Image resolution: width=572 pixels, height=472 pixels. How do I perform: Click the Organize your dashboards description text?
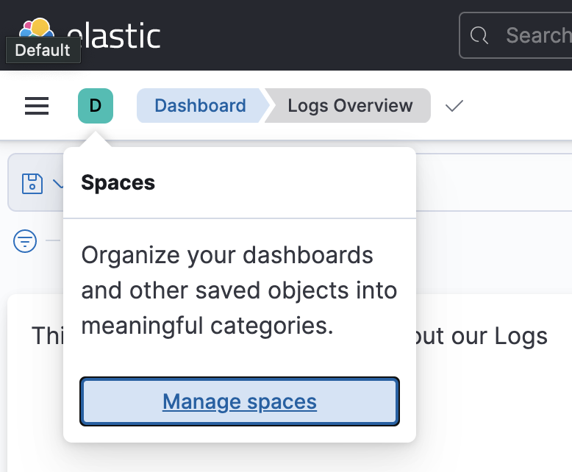point(239,290)
